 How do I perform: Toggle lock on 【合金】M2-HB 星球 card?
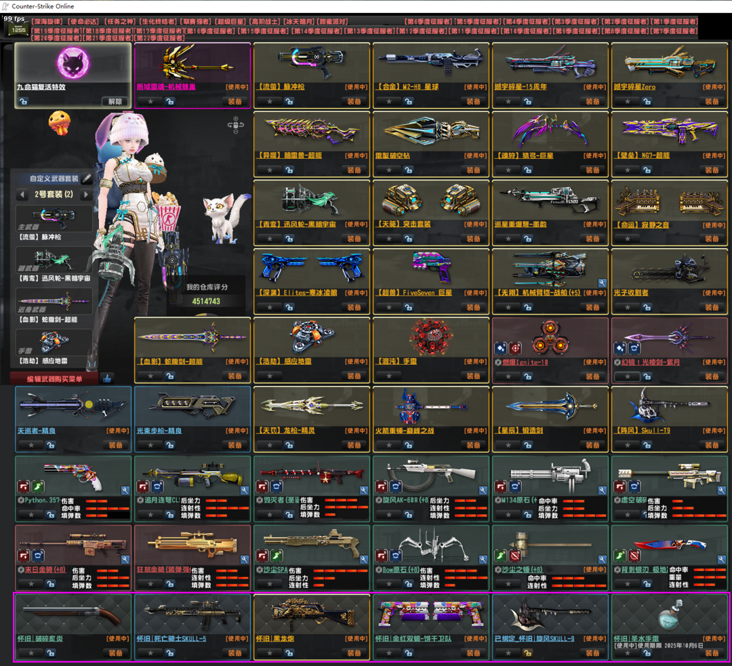point(409,101)
